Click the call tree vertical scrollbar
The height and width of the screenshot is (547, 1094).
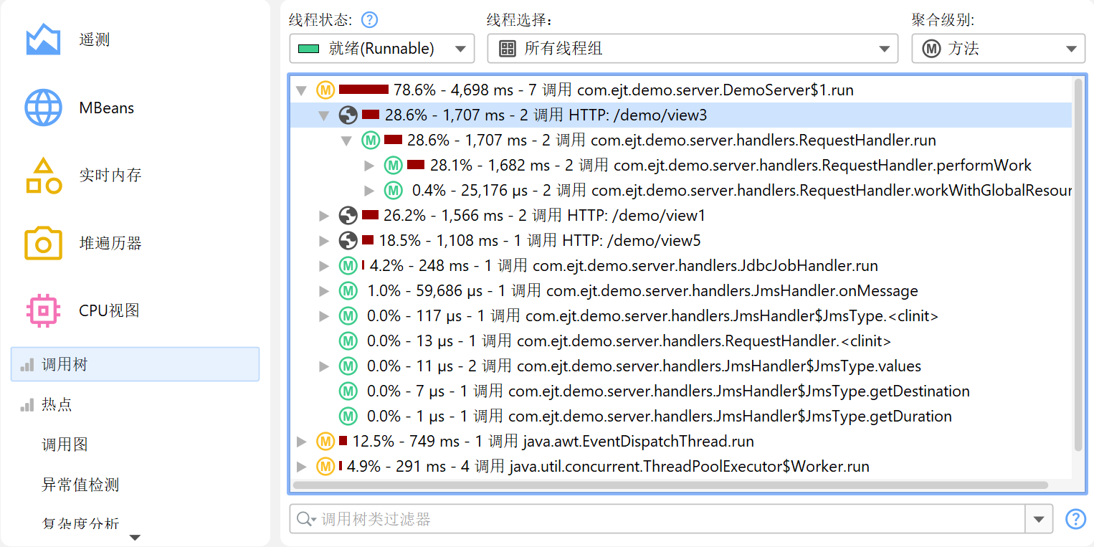click(x=1078, y=265)
